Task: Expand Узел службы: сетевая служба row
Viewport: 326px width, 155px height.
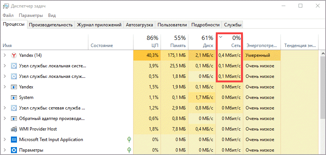Action: pos(5,108)
